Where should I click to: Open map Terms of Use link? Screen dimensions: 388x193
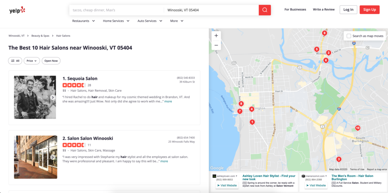pos(357,169)
